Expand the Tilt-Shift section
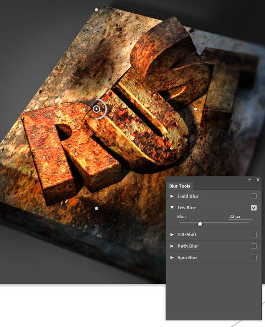The height and width of the screenshot is (327, 265). [x=172, y=234]
